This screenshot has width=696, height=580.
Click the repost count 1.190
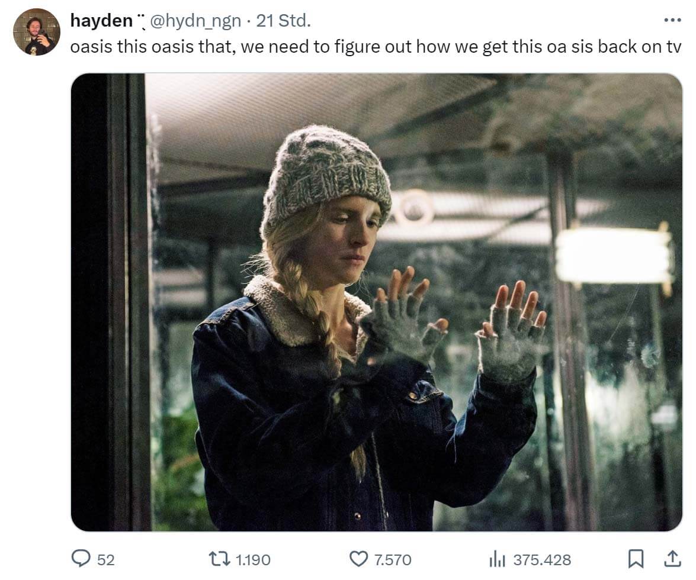coord(252,560)
